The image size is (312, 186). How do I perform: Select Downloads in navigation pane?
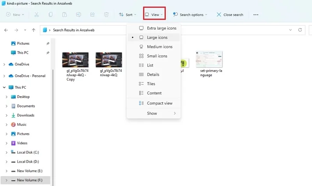26,115
